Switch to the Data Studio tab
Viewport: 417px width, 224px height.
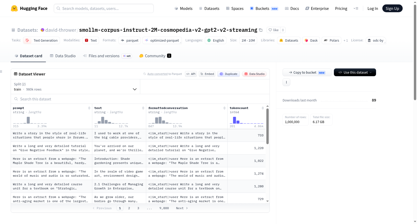63,56
